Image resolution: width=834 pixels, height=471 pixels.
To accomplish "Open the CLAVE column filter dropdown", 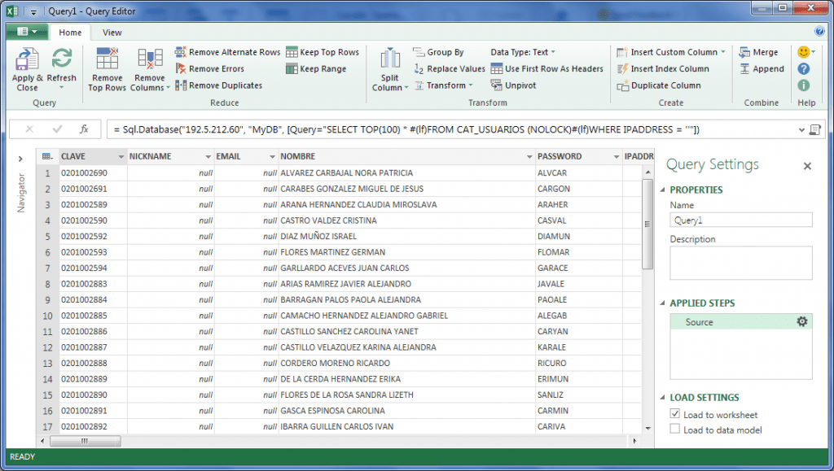I will coord(121,157).
